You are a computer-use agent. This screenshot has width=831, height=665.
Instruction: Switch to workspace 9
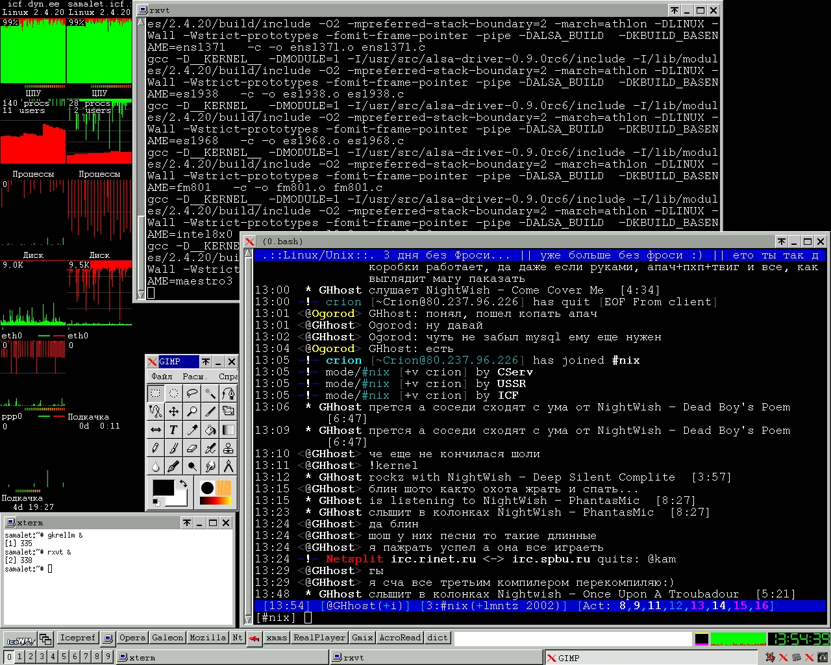108,657
